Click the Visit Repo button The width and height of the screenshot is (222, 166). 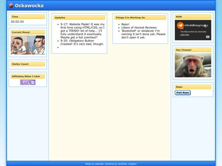(183, 93)
